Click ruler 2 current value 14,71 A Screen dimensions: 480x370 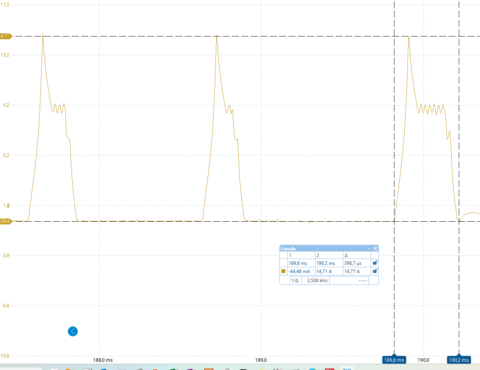[x=324, y=272]
